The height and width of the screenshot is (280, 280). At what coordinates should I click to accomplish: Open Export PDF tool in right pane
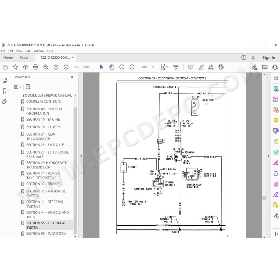point(276,88)
